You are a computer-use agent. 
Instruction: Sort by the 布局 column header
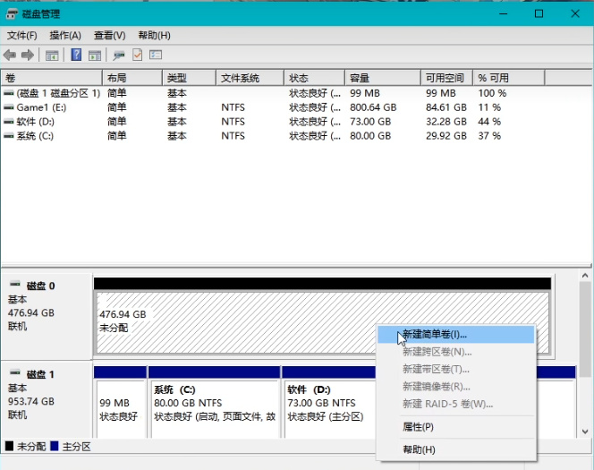[x=132, y=78]
